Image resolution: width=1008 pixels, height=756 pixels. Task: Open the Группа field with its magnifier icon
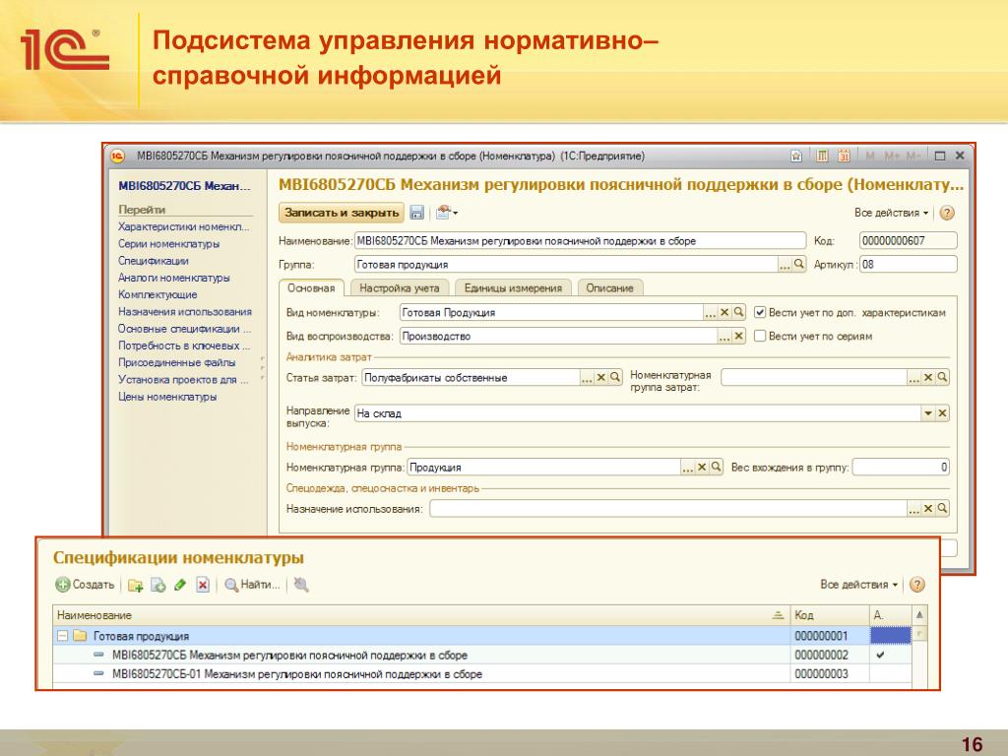tap(799, 264)
